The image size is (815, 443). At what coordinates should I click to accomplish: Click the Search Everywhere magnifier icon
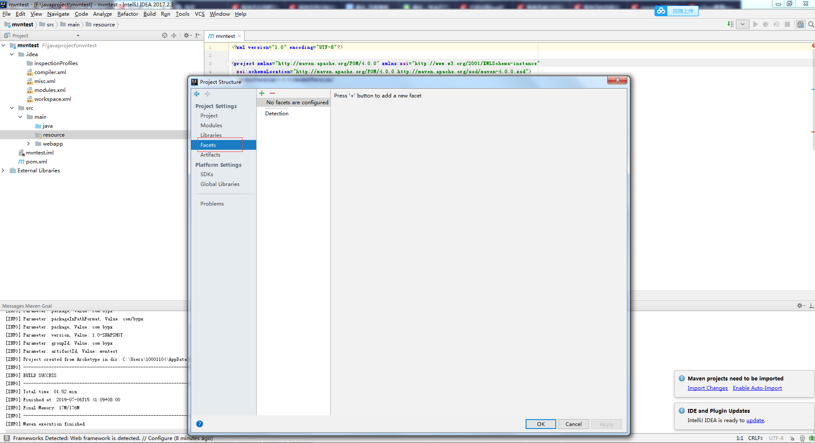pos(811,24)
